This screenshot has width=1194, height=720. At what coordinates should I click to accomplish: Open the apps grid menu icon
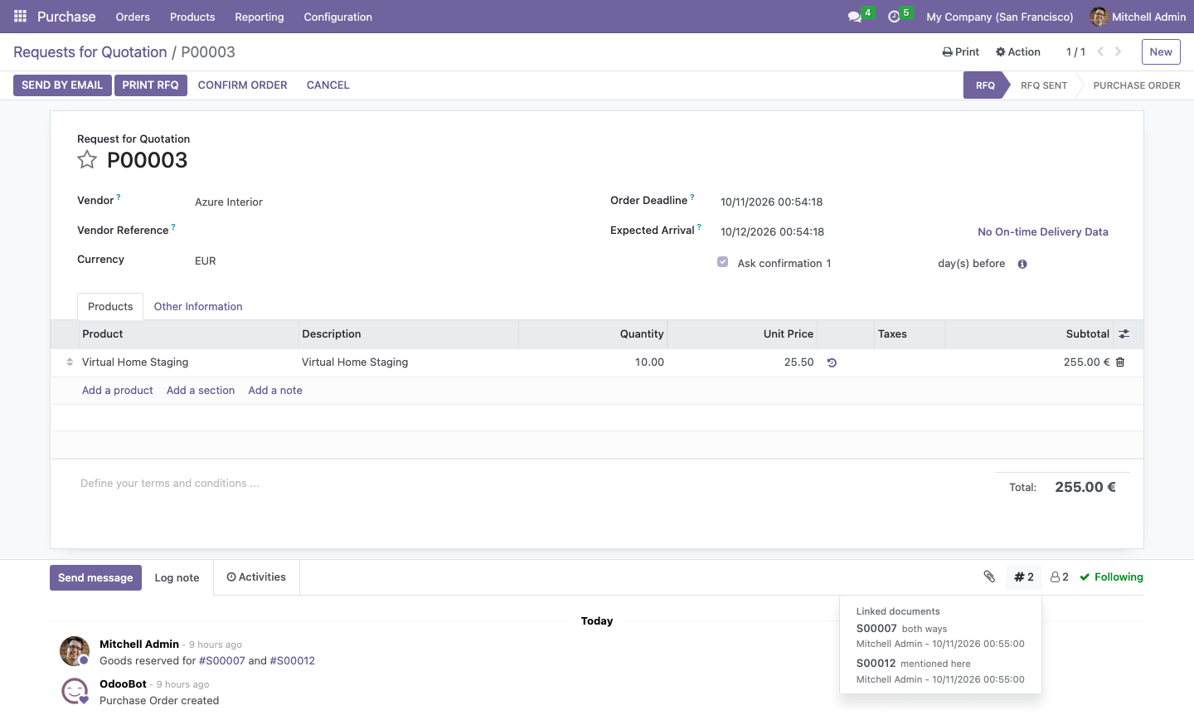click(x=21, y=17)
